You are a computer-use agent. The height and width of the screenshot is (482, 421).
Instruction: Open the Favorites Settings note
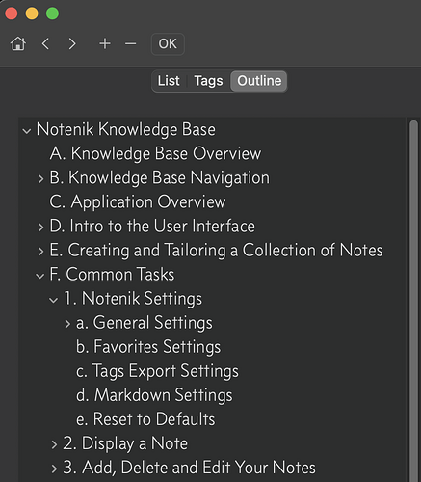(x=148, y=346)
